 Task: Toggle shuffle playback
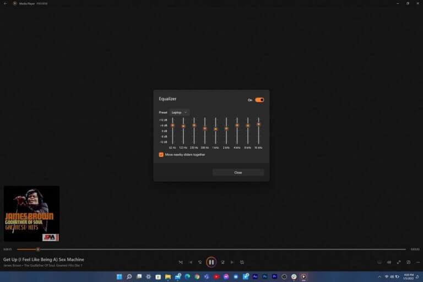click(181, 262)
